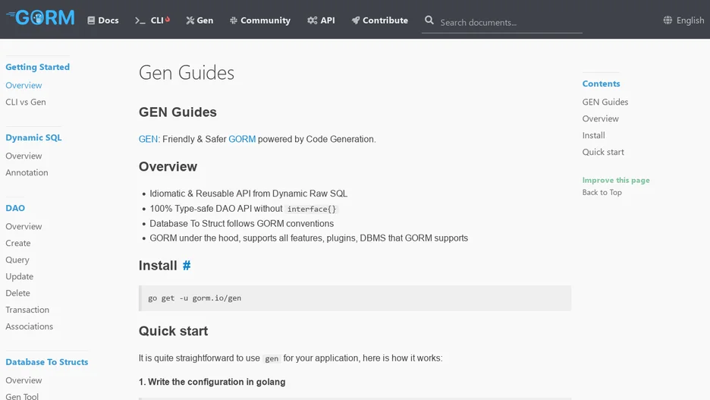710x400 pixels.
Task: Click the Community icon
Action: click(233, 20)
